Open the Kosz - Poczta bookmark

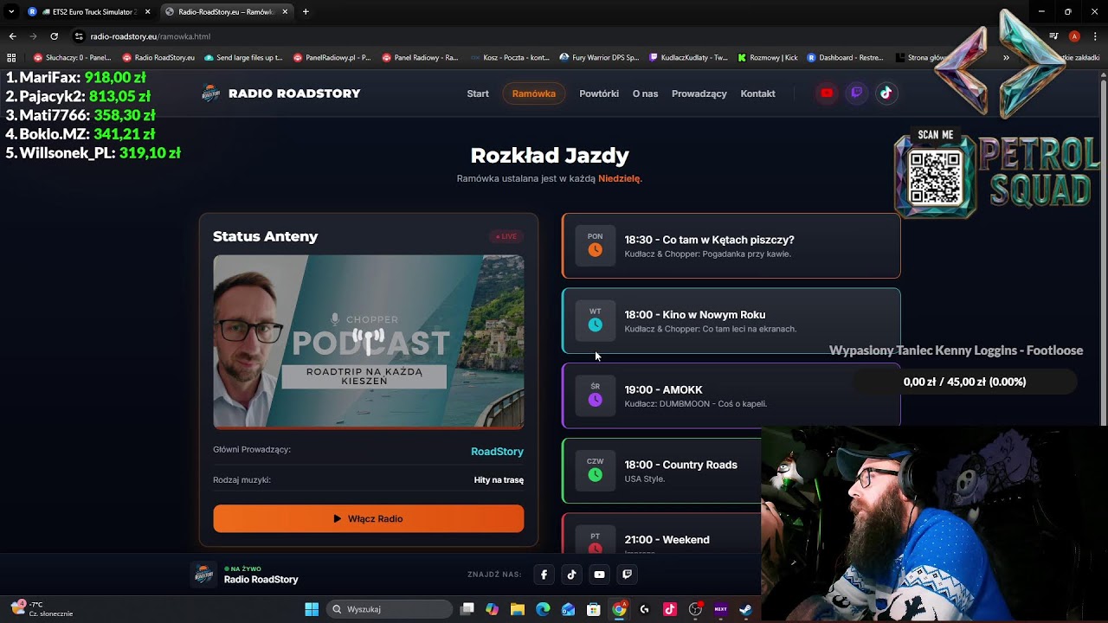[x=511, y=58]
